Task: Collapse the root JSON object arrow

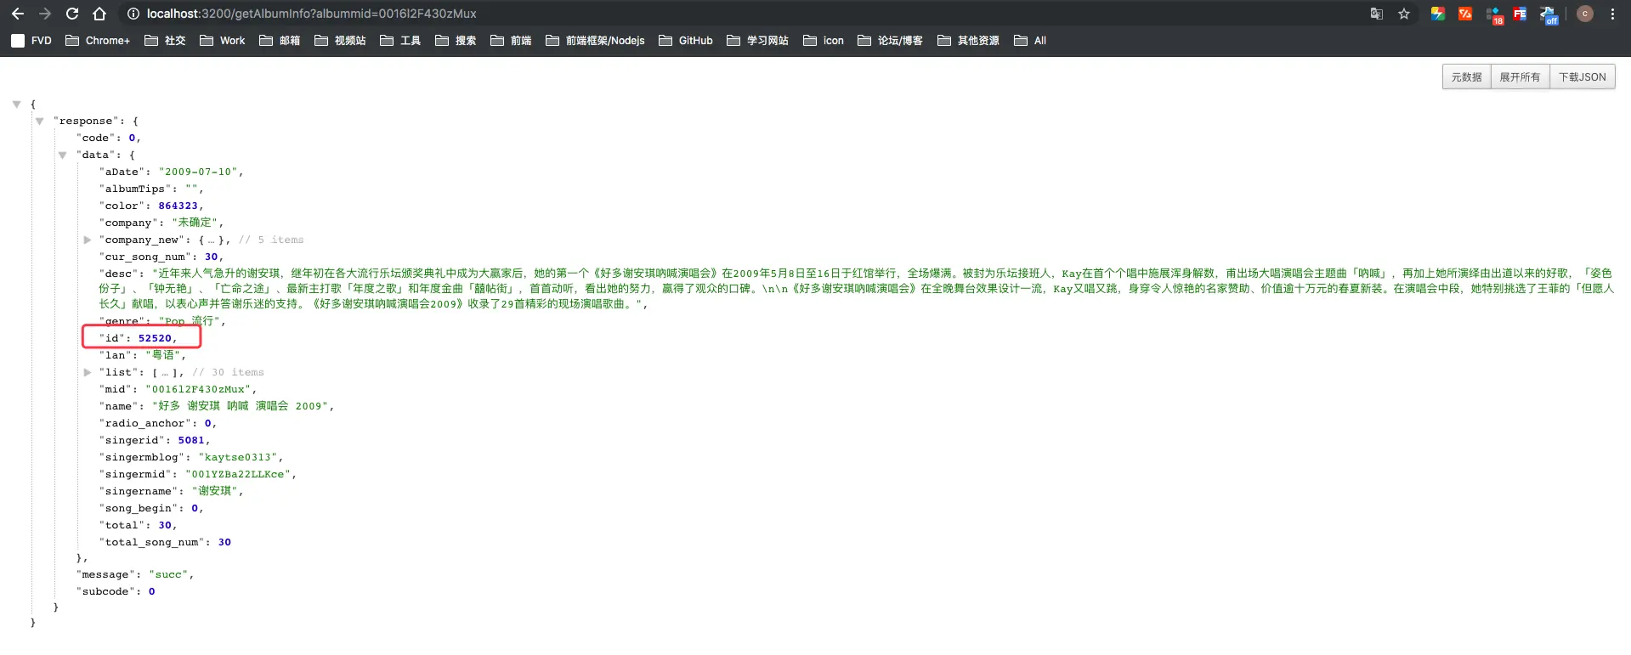Action: (16, 104)
